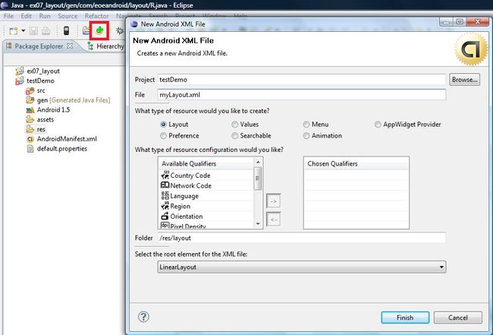Close the New Android XML File dialog
The image size is (493, 335).
click(x=478, y=21)
